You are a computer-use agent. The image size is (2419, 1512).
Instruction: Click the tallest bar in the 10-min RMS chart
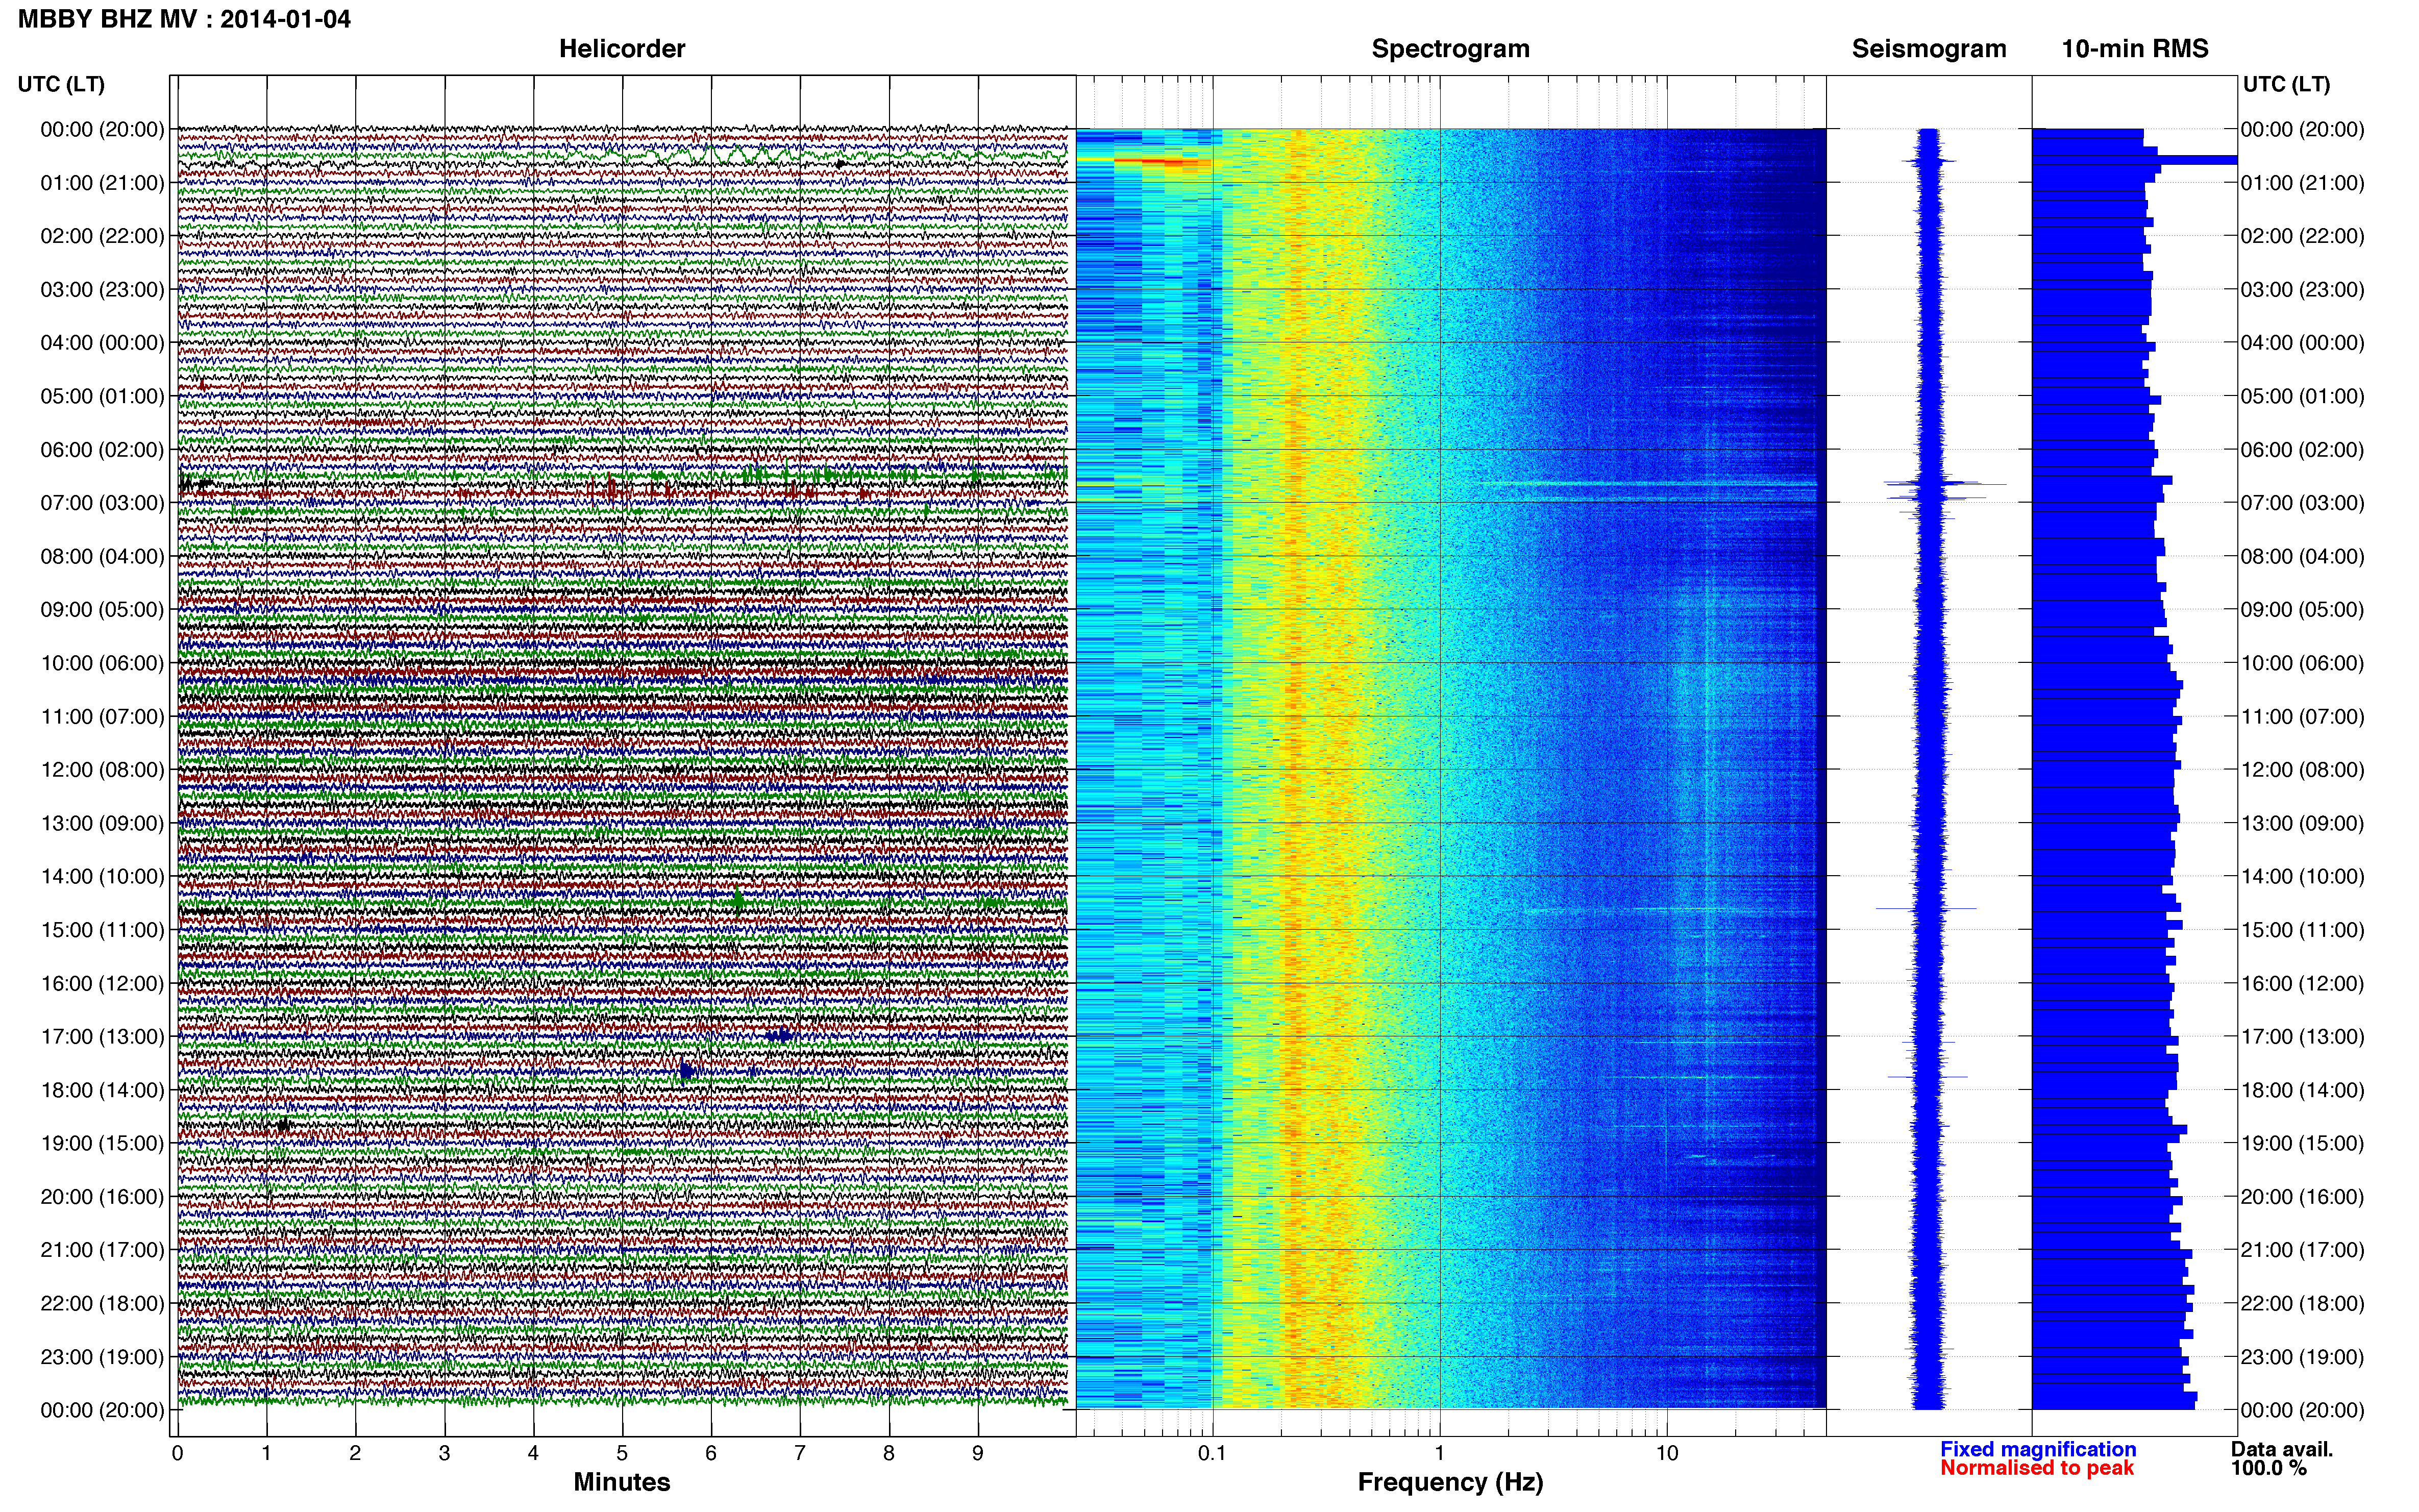[2134, 160]
